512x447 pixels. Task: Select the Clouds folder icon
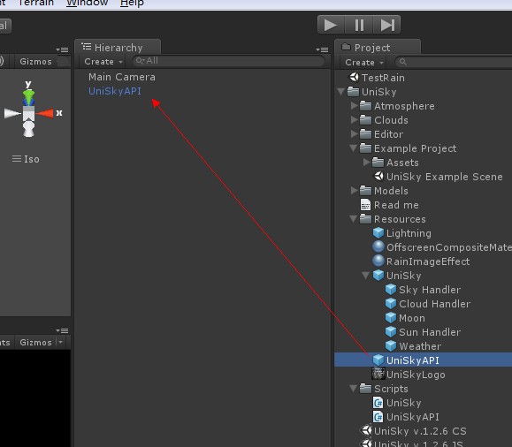pyautogui.click(x=365, y=120)
